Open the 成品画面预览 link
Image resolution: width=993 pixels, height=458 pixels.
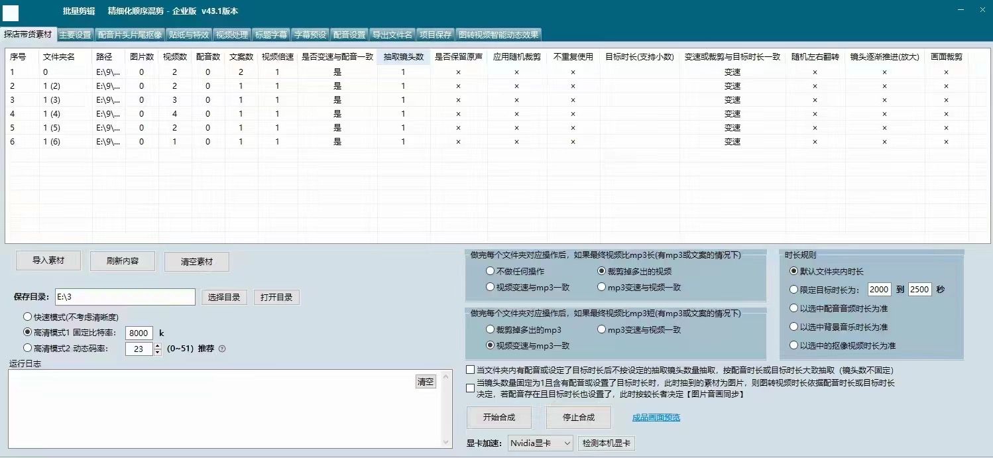point(656,417)
